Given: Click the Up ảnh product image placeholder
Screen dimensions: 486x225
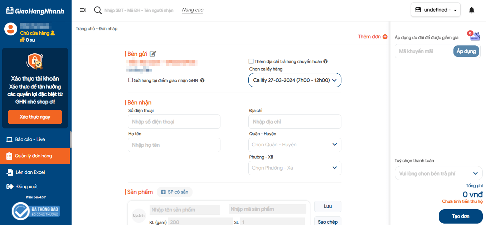Looking at the screenshot, I should pyautogui.click(x=139, y=216).
